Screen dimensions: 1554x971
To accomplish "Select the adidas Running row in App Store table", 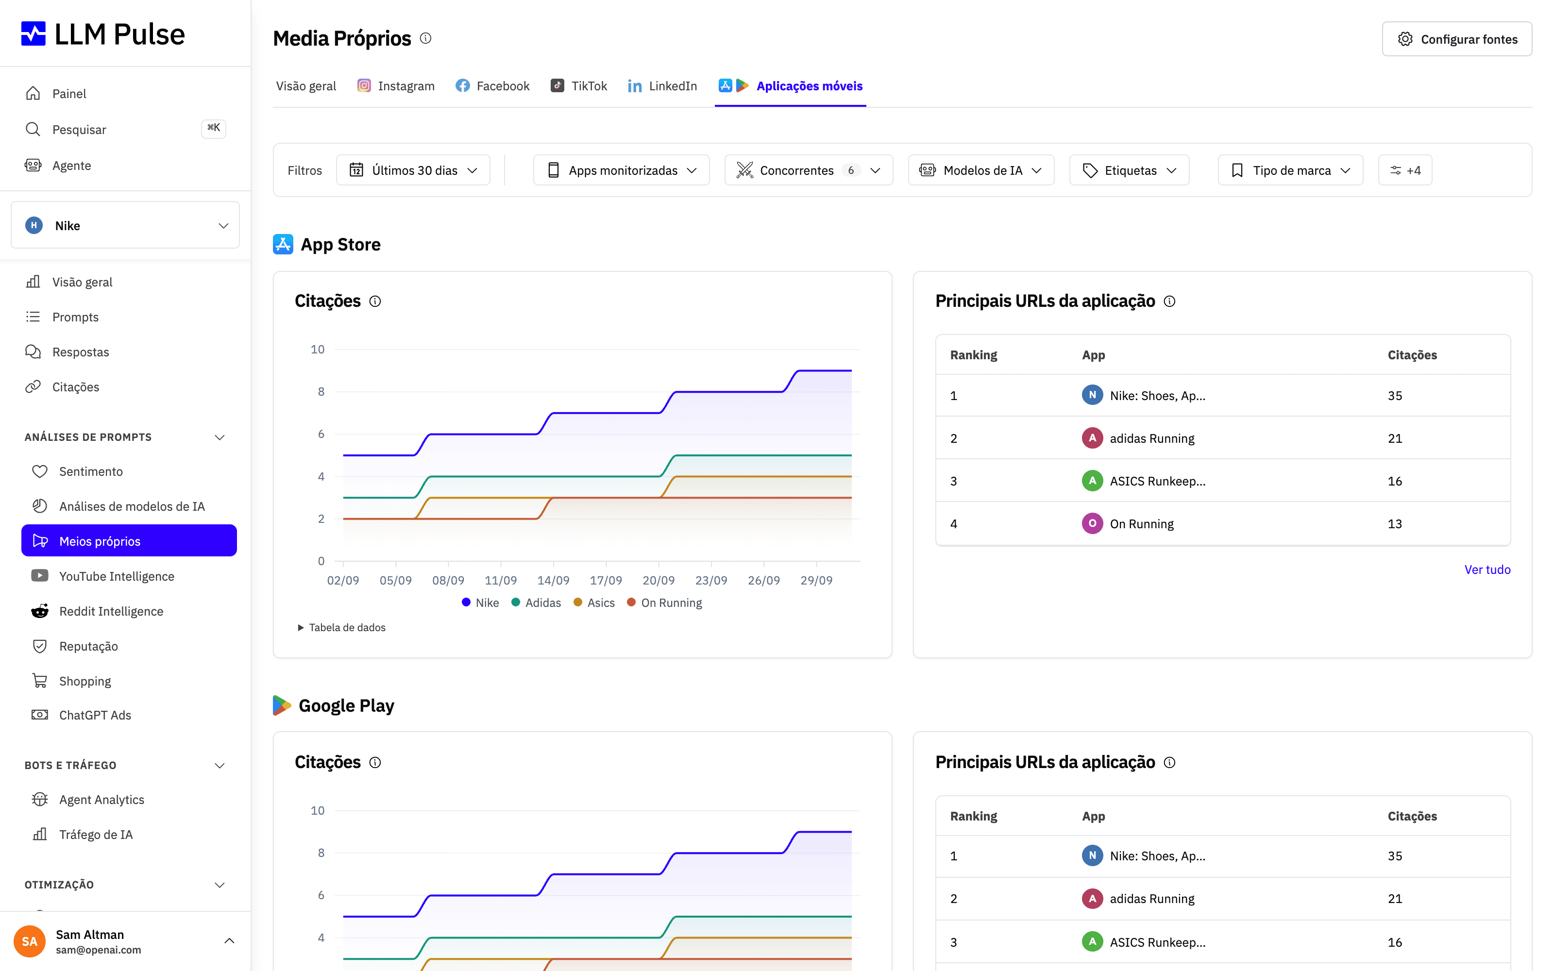I will pos(1223,438).
